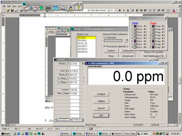Click the Panel_T value field 22.835

pyautogui.click(x=75, y=64)
